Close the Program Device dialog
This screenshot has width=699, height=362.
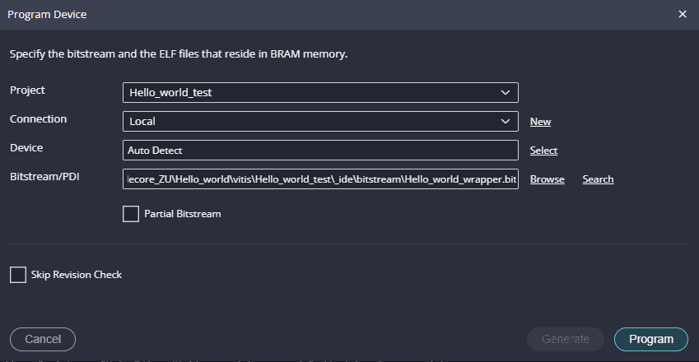tap(682, 14)
